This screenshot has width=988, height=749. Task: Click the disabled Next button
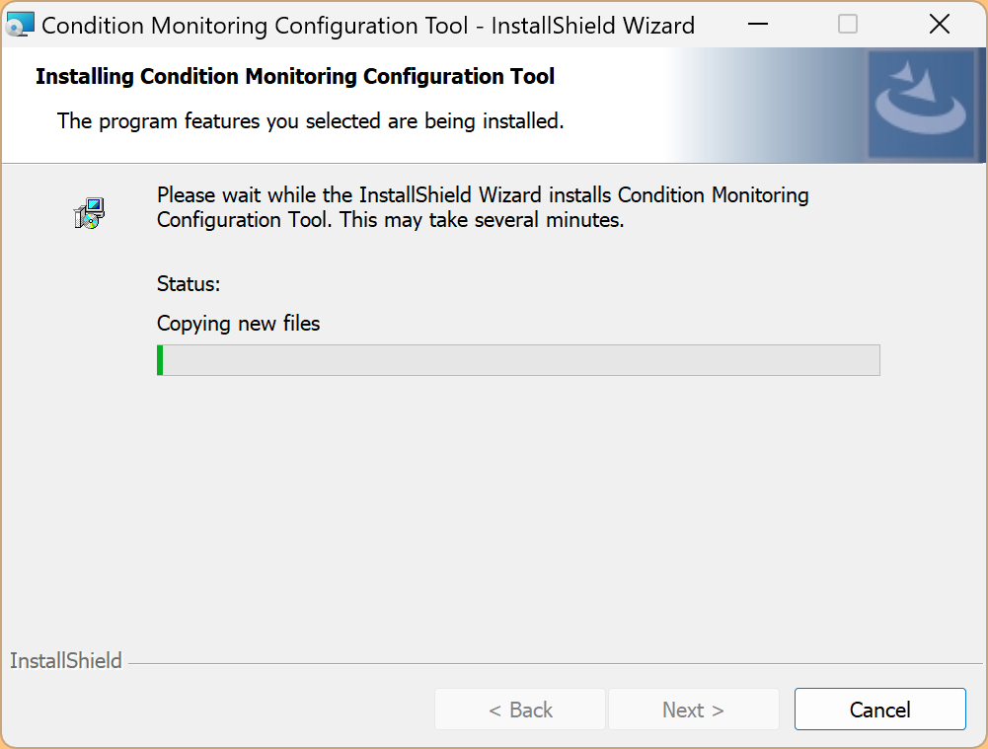click(x=693, y=710)
